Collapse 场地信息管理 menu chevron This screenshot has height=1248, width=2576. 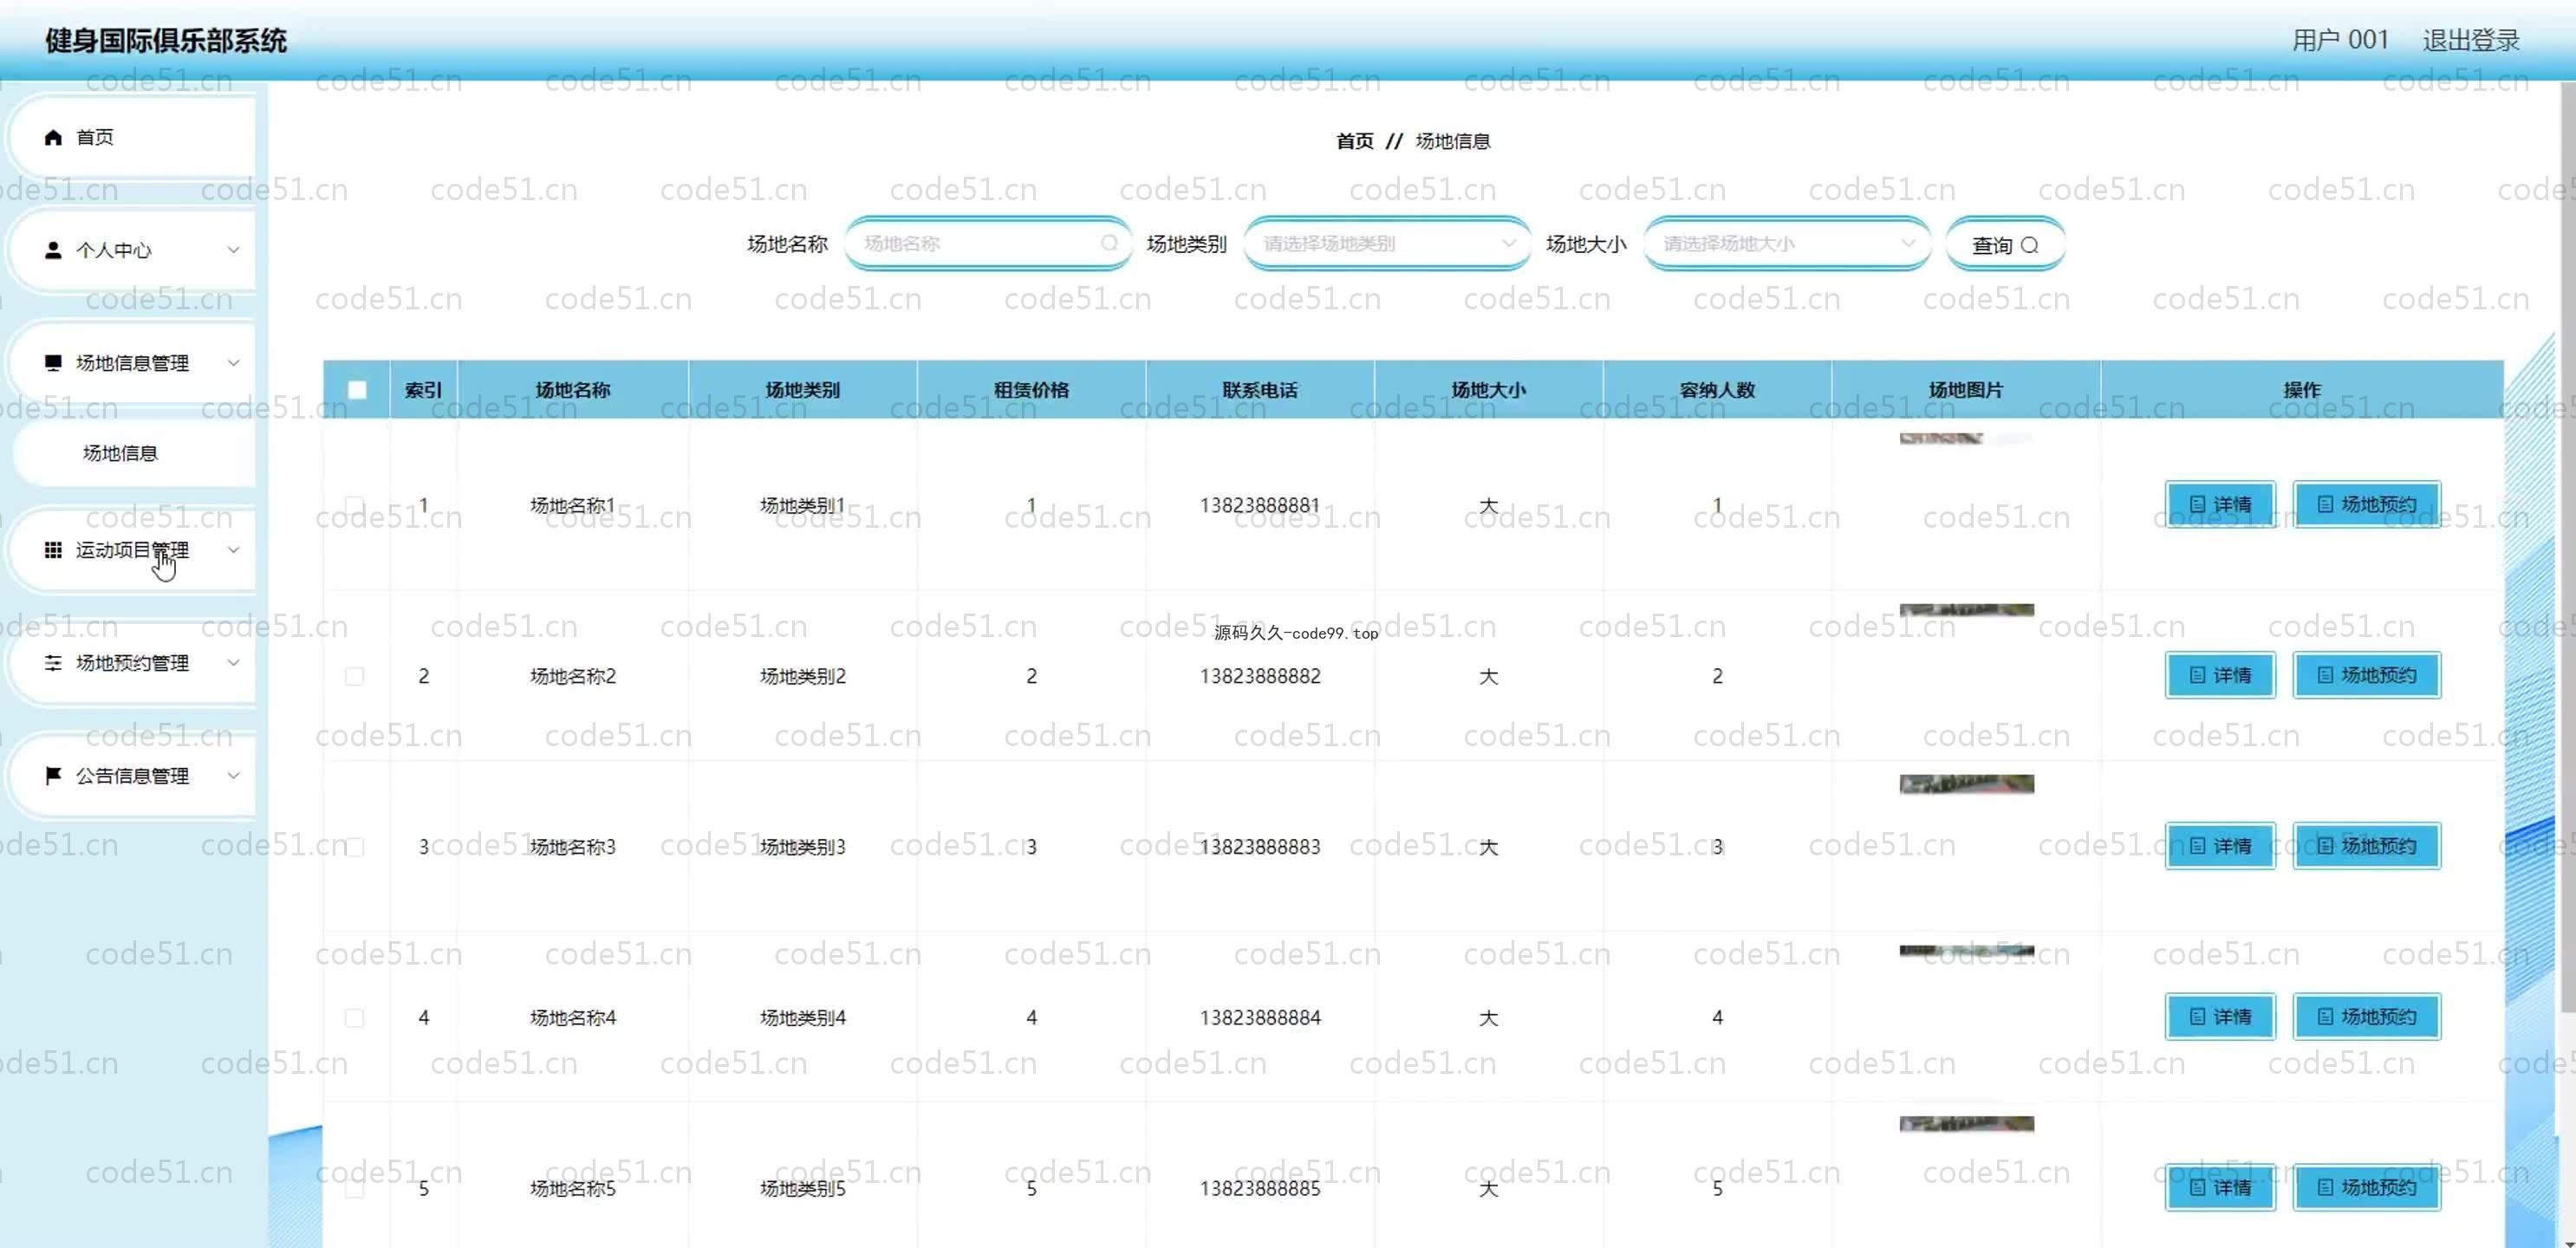(233, 363)
